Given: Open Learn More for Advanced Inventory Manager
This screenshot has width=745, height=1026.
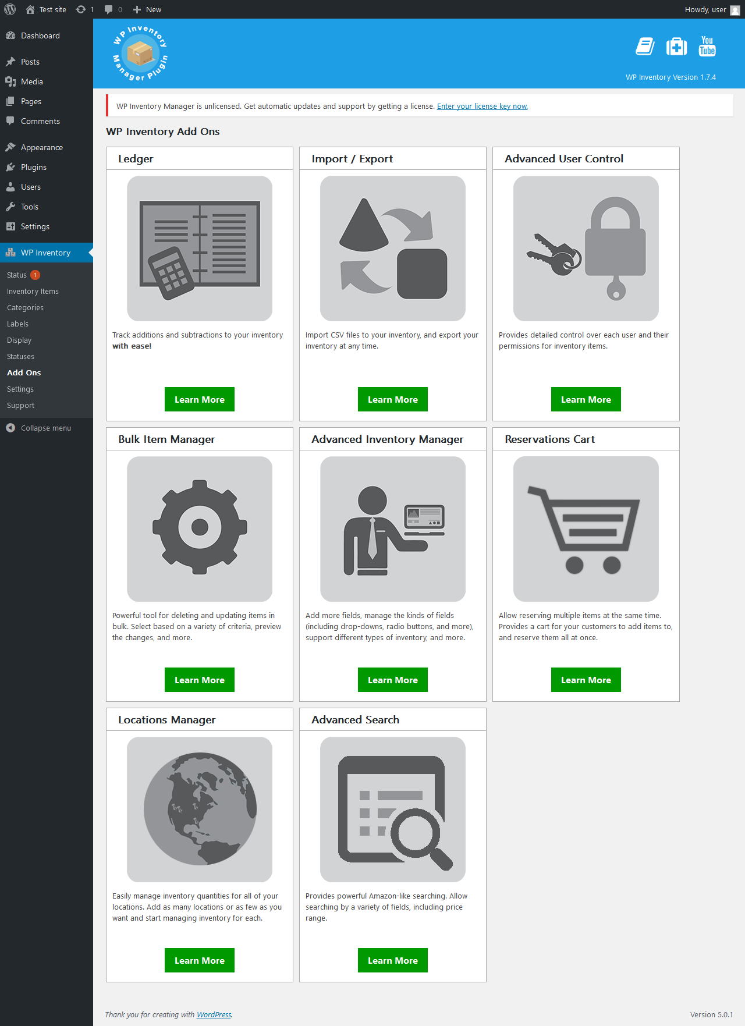Looking at the screenshot, I should tap(393, 680).
